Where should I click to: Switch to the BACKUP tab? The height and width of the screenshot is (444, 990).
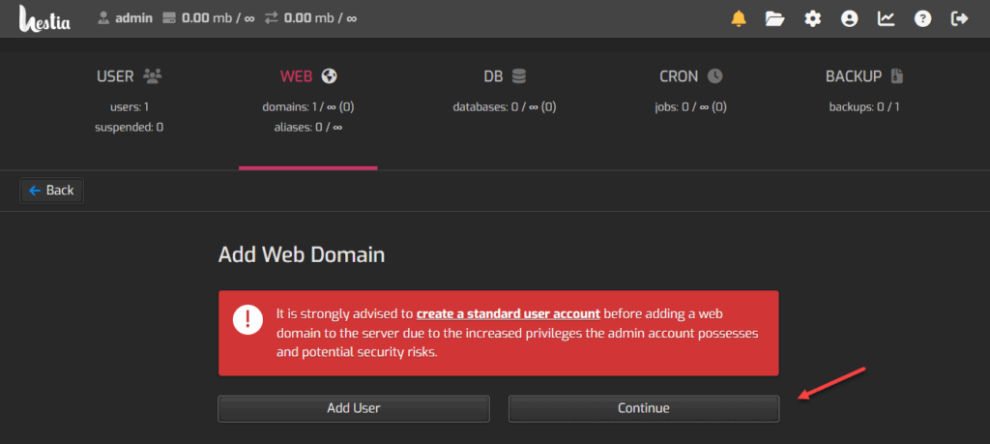coord(864,76)
